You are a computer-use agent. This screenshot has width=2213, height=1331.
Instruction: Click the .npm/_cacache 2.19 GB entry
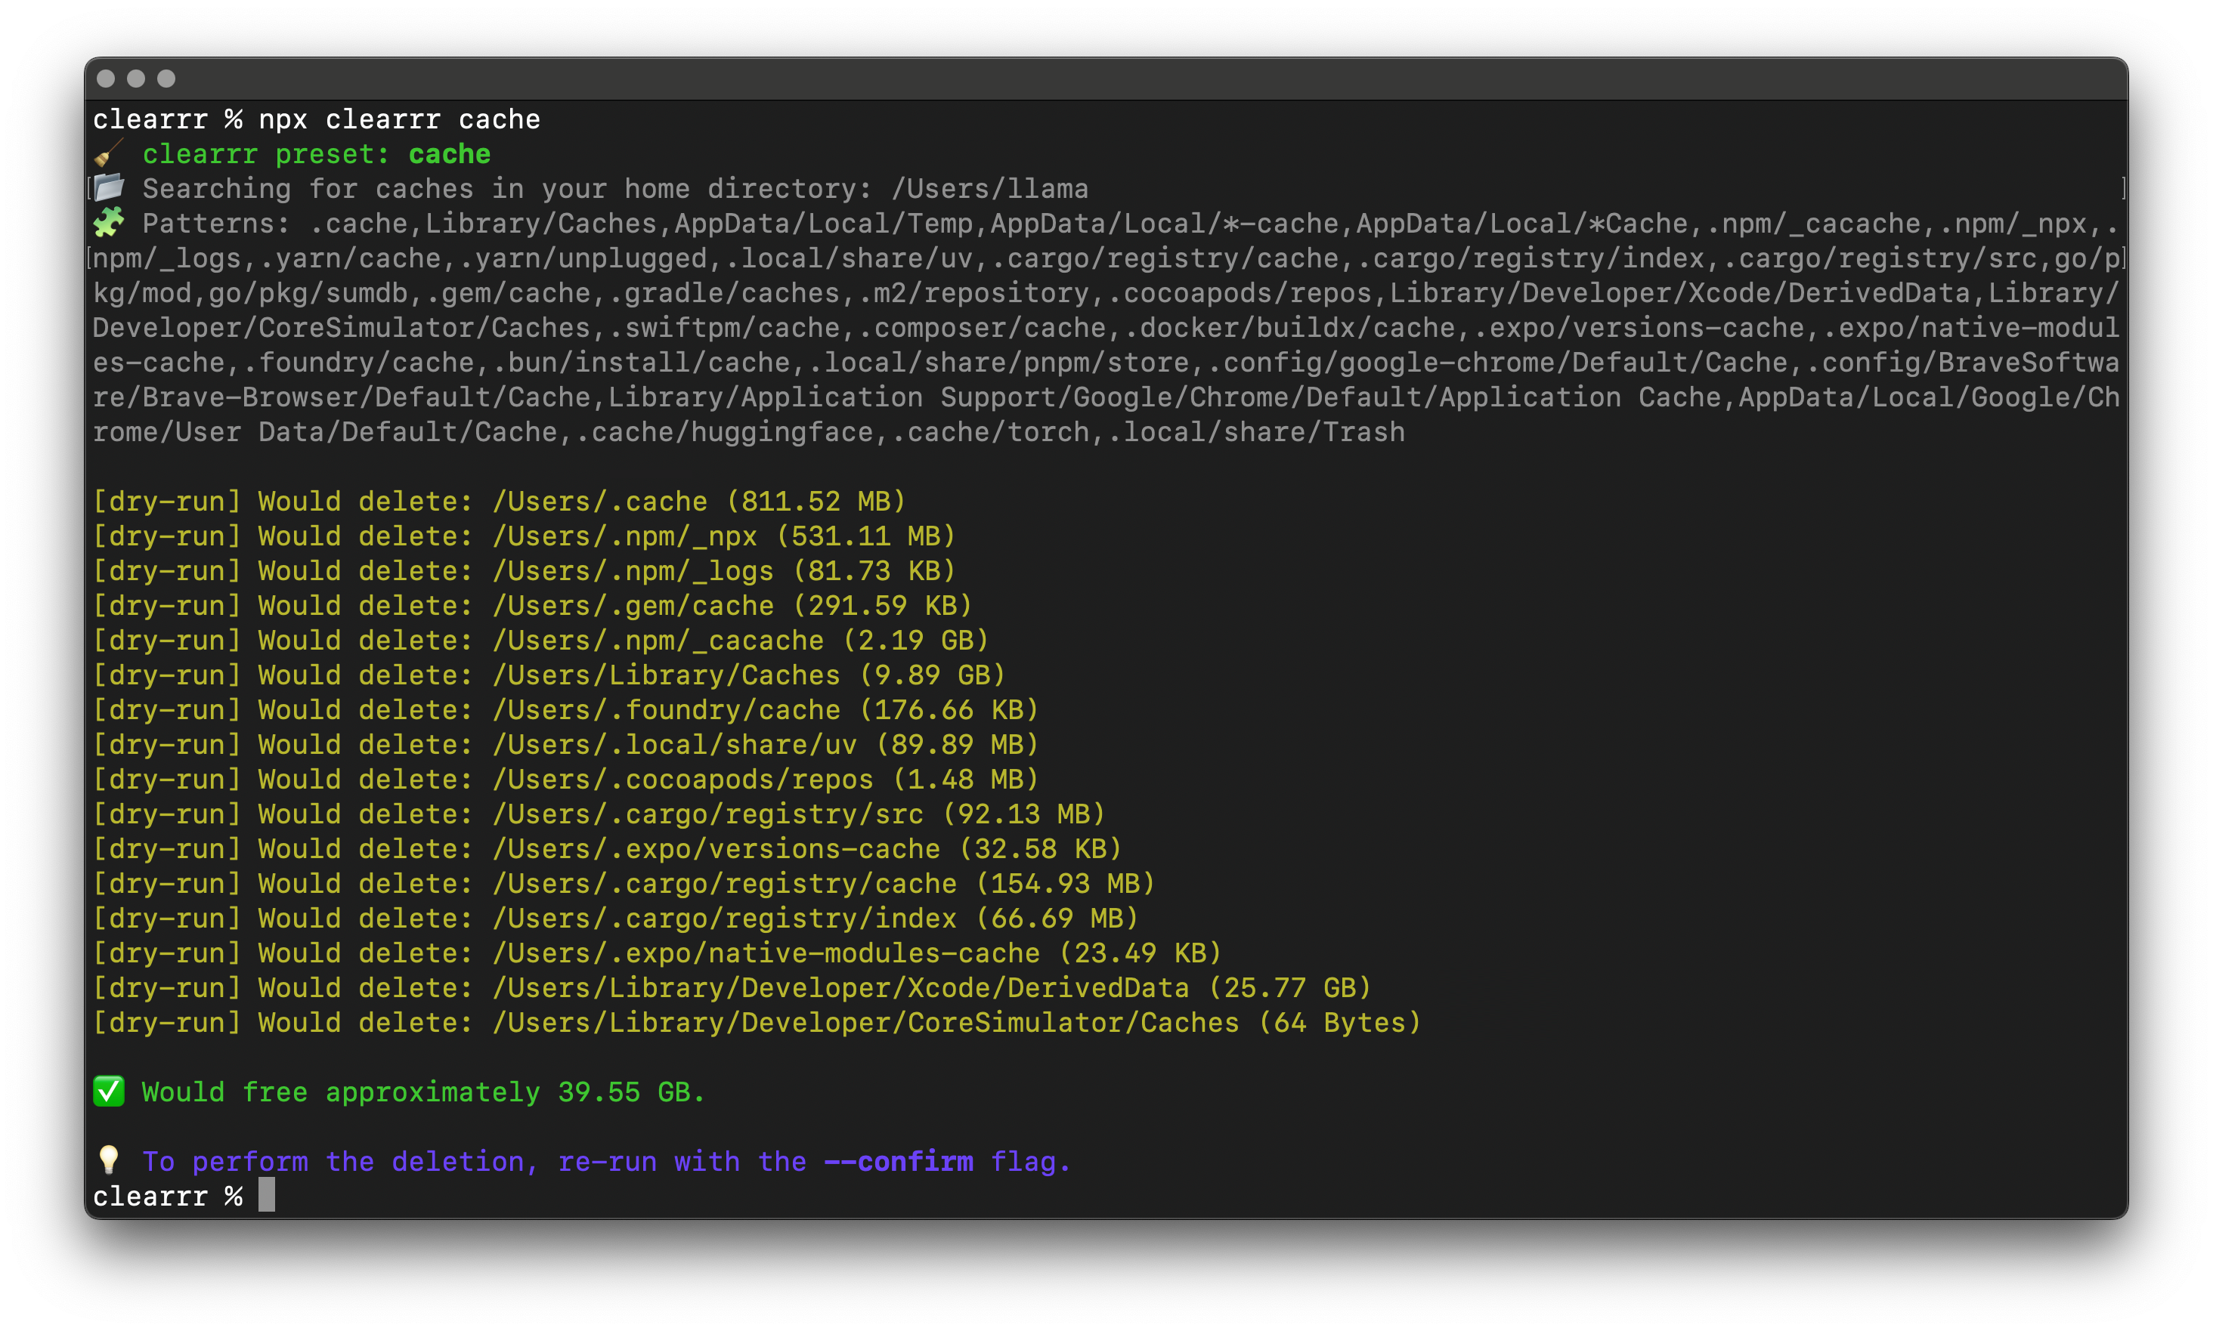[739, 641]
